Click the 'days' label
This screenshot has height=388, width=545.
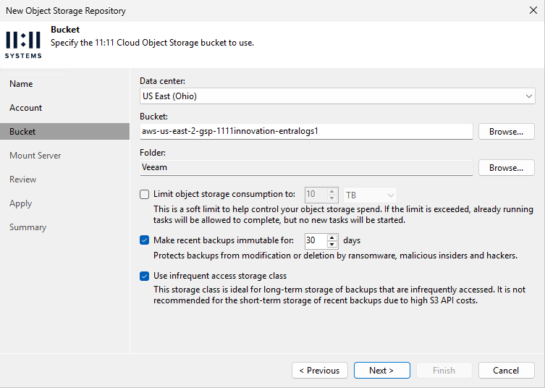pos(352,240)
